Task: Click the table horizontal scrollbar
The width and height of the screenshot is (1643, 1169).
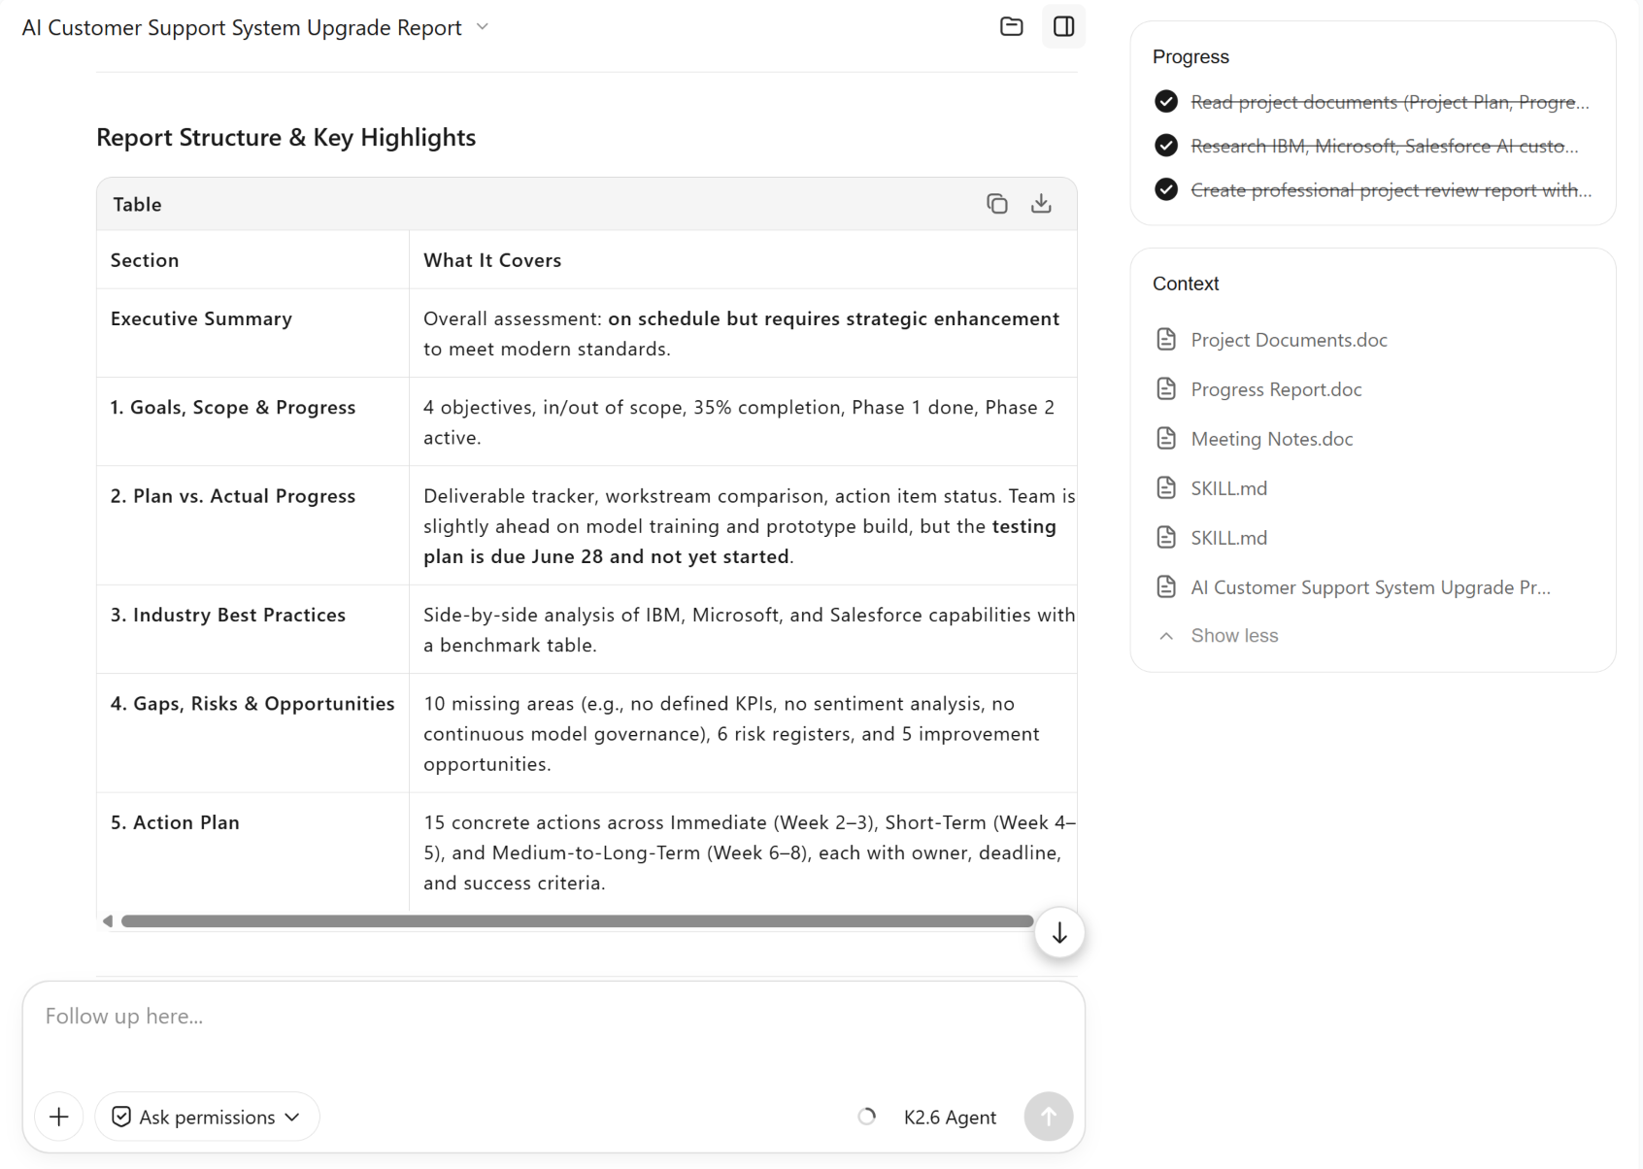Action: tap(577, 921)
